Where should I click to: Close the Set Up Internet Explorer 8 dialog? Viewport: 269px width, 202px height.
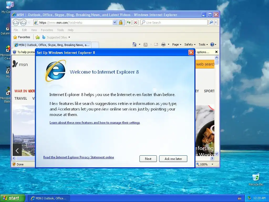[x=191, y=53]
